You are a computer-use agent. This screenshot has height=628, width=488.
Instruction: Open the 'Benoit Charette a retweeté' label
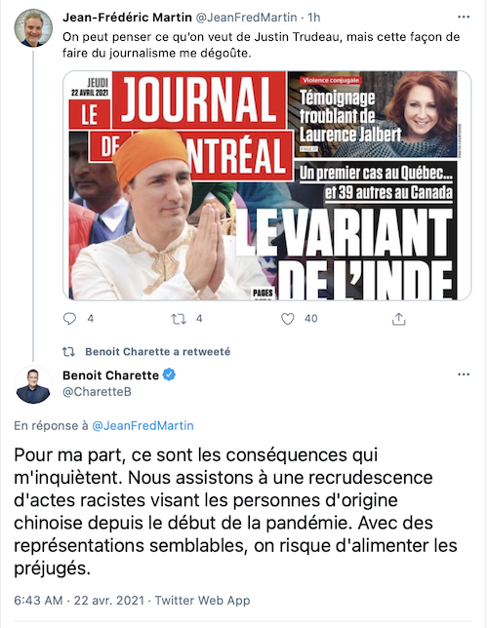coord(157,352)
